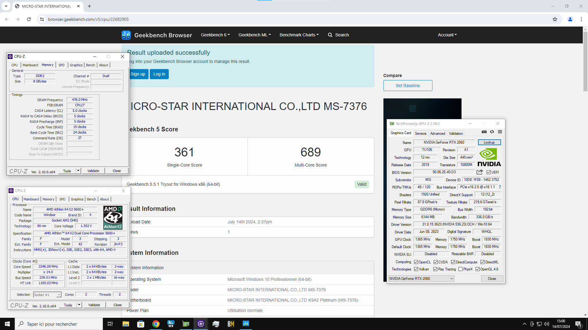Image resolution: width=588 pixels, height=330 pixels.
Task: Click the page vertical scrollbar thumb
Action: [x=585, y=61]
